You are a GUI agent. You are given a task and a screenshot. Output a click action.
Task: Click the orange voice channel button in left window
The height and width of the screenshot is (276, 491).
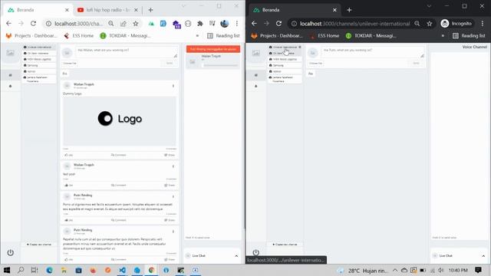coord(213,49)
